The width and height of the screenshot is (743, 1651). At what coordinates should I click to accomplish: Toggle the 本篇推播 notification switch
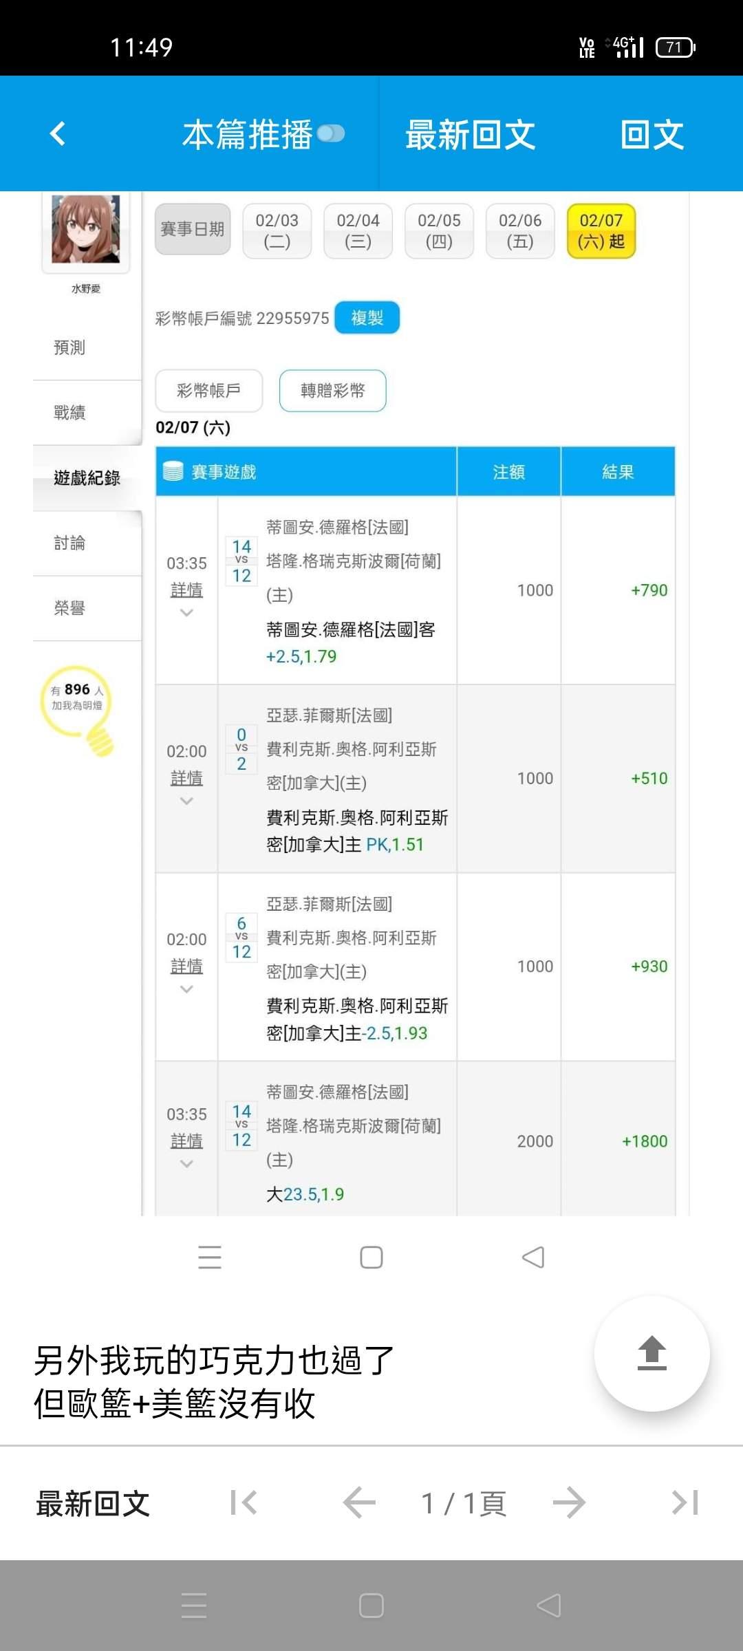[x=331, y=133]
